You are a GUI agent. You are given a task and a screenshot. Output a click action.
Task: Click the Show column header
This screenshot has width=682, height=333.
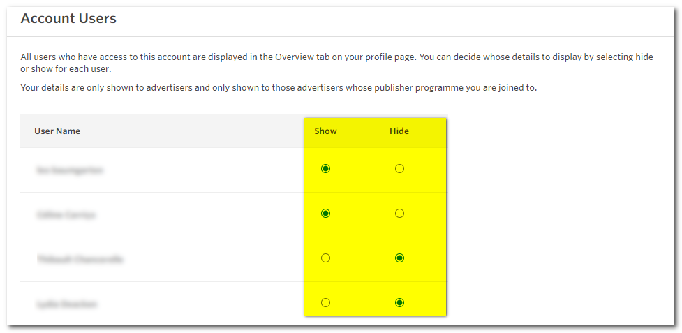(x=325, y=131)
